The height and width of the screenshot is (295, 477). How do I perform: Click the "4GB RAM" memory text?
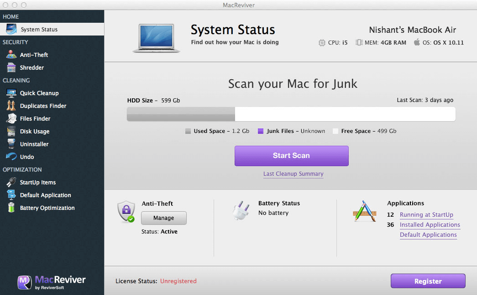click(x=393, y=43)
